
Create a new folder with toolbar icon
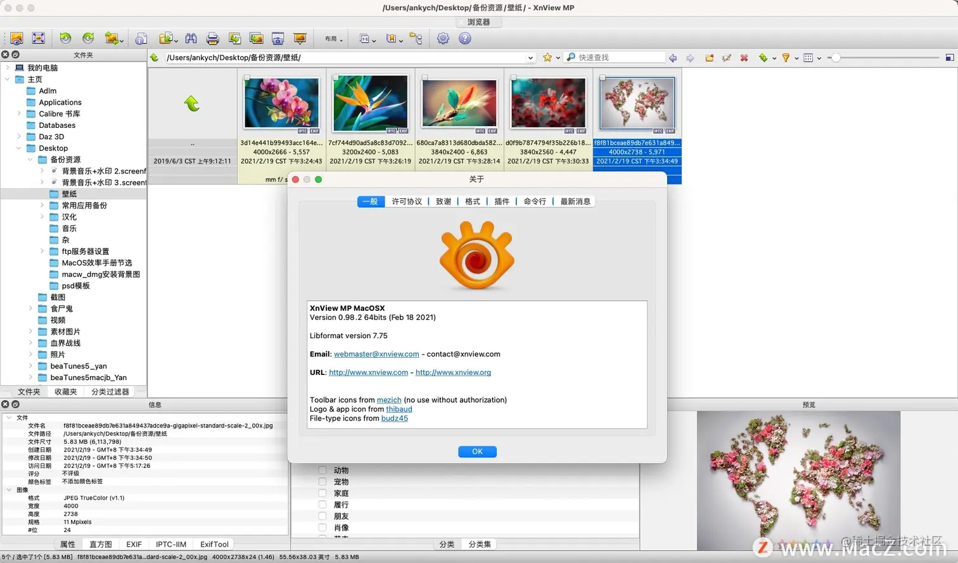coord(710,58)
